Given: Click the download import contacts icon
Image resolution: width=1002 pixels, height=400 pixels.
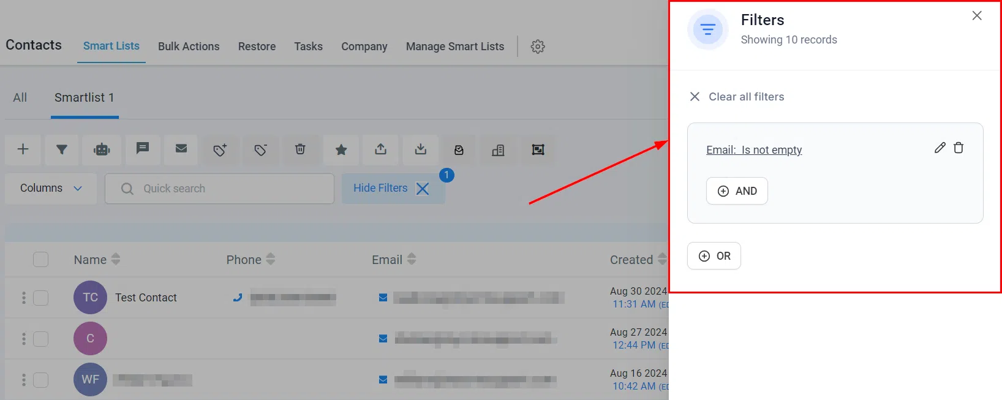Looking at the screenshot, I should click(421, 149).
